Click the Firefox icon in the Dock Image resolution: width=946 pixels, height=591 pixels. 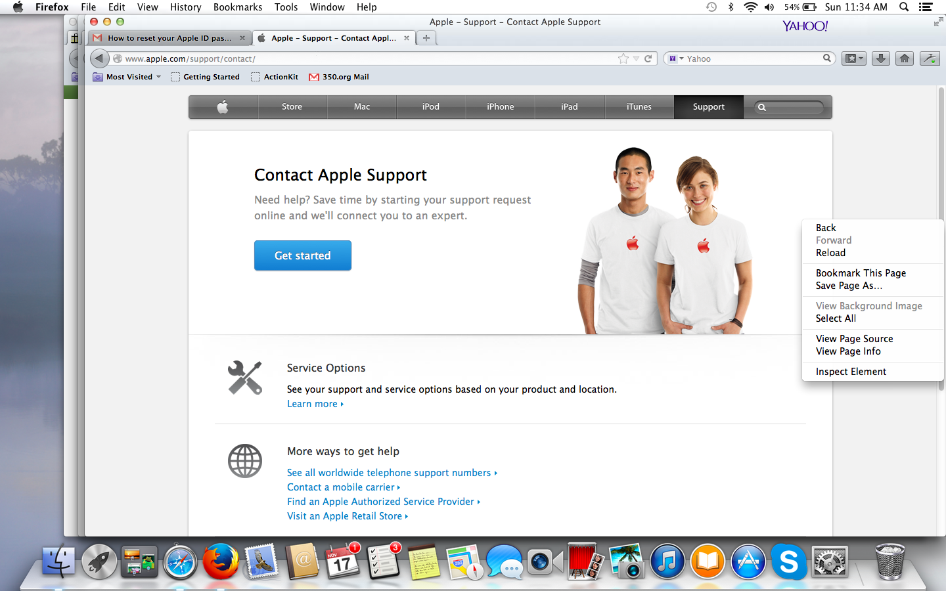tap(221, 561)
